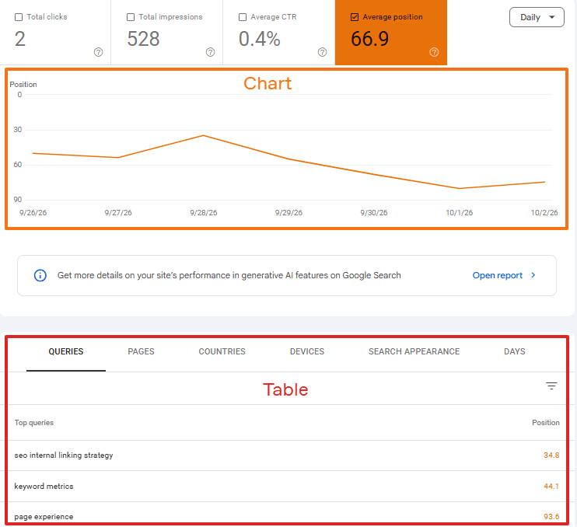The image size is (577, 527).
Task: Click the info icon in AI features banner
Action: (40, 275)
